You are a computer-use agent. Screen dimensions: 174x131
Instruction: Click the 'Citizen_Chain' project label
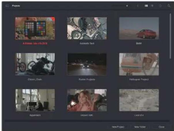point(35,79)
